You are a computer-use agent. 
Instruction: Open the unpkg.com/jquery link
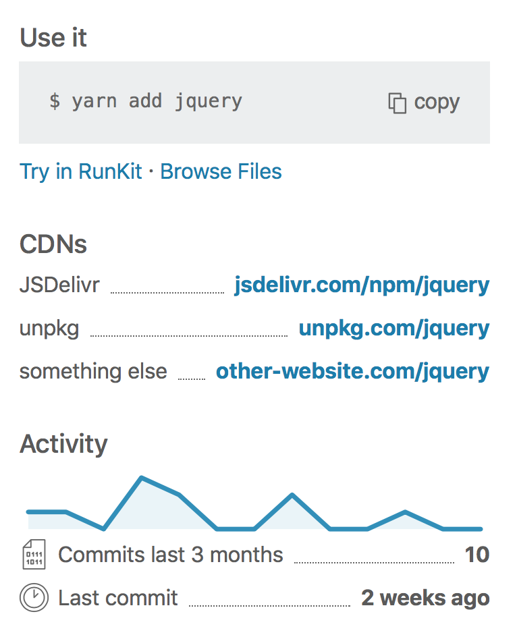[393, 328]
